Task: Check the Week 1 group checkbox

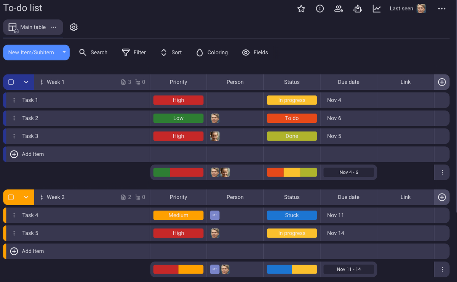Action: coord(11,82)
